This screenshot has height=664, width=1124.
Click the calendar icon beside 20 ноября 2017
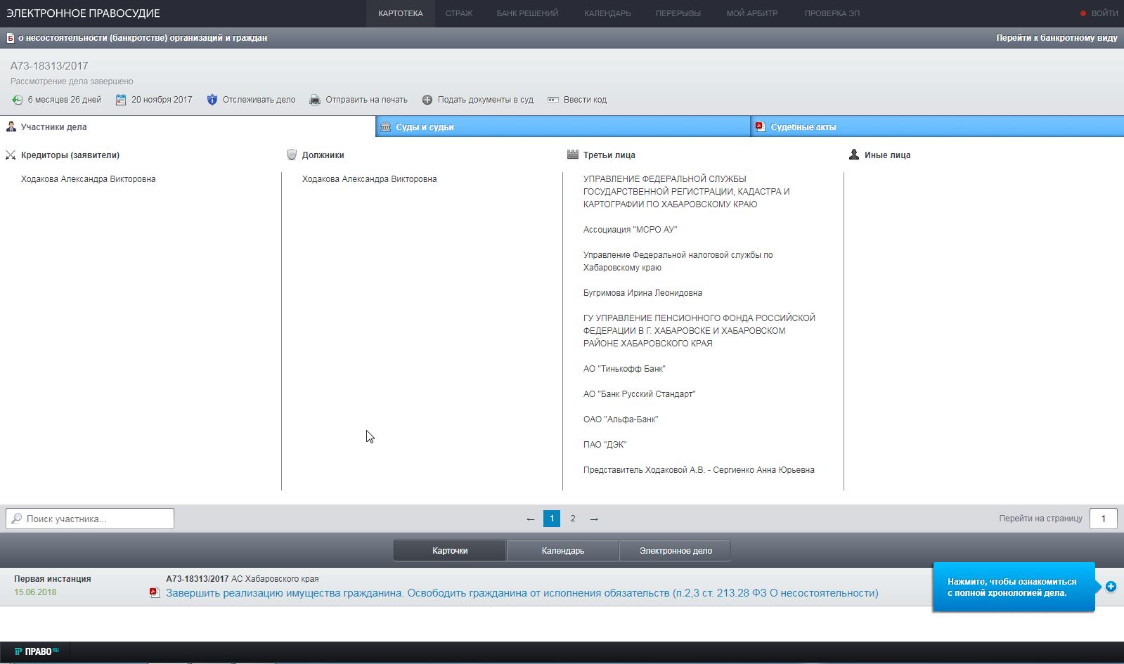click(121, 100)
